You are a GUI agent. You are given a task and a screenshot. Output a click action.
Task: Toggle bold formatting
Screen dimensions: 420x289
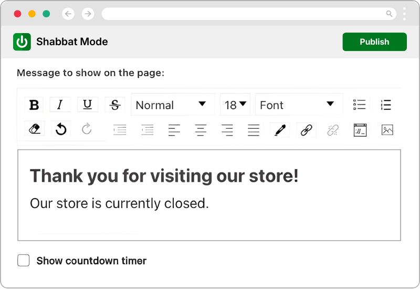click(x=34, y=105)
